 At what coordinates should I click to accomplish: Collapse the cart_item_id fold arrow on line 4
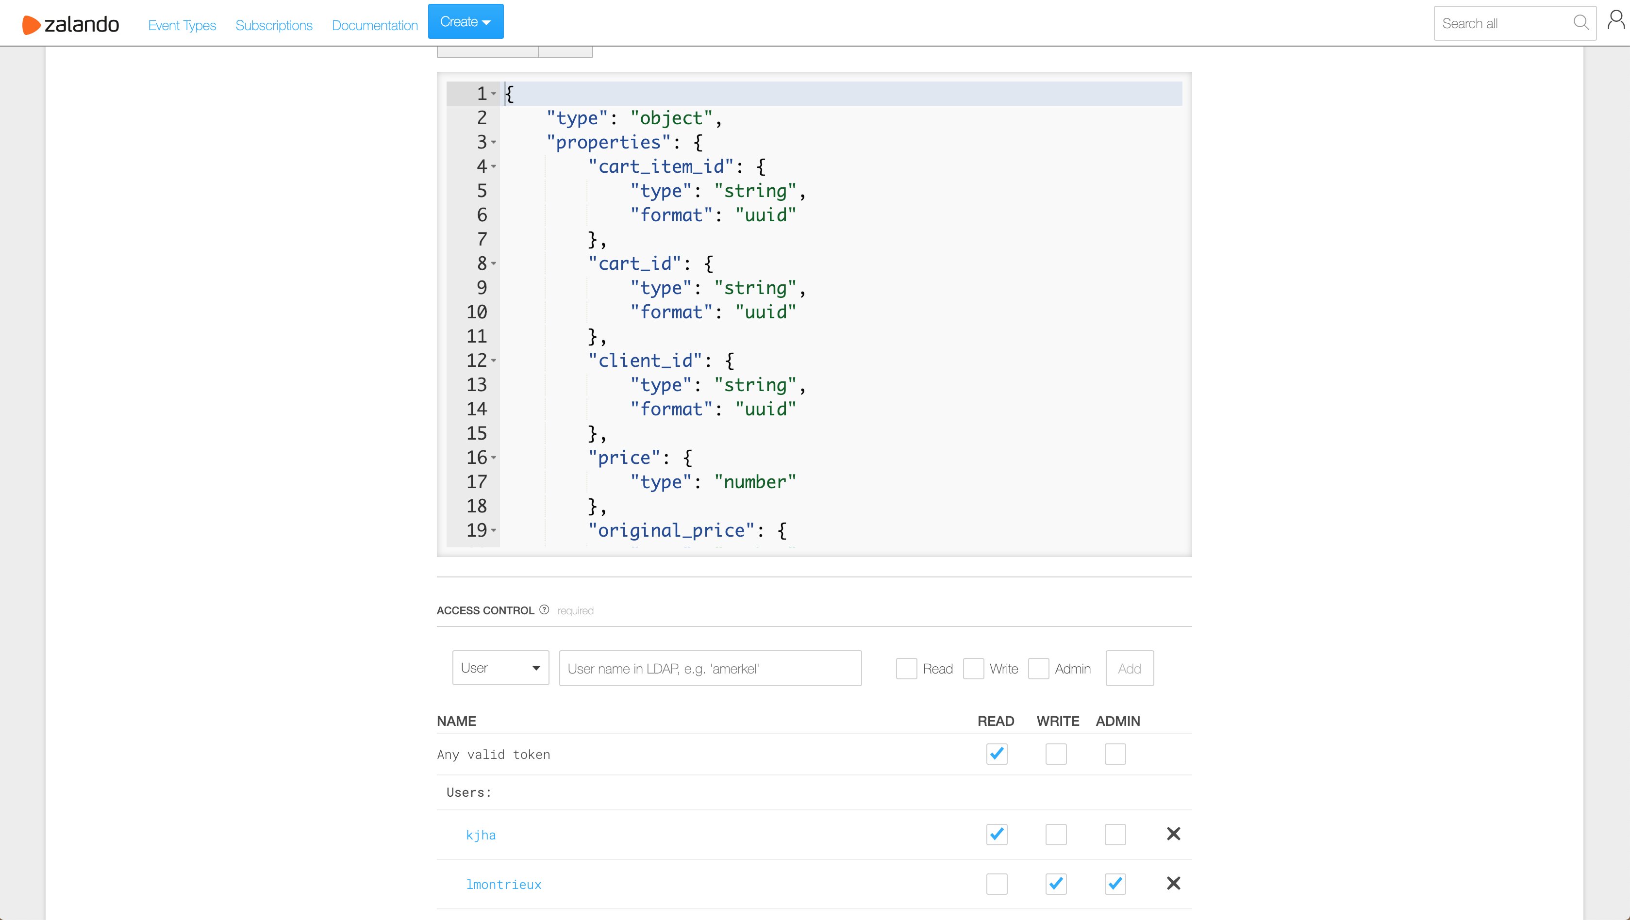tap(494, 166)
